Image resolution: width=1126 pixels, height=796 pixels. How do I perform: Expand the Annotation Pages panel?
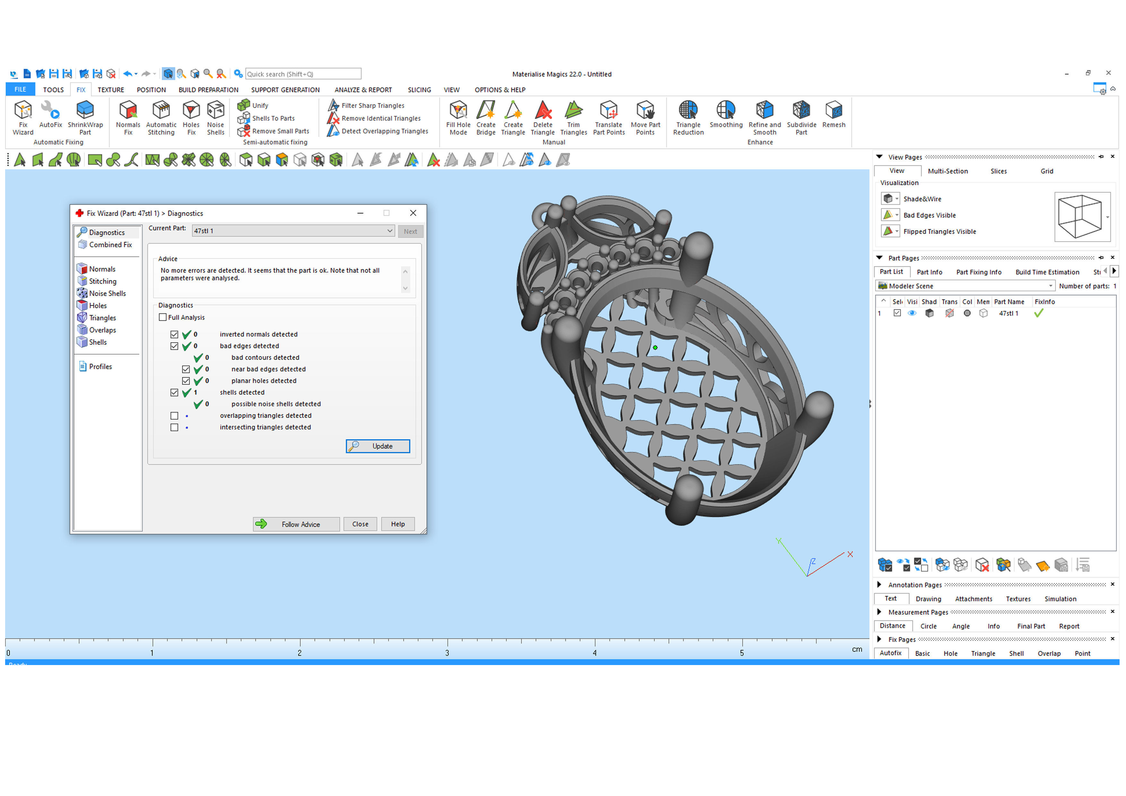pos(879,584)
